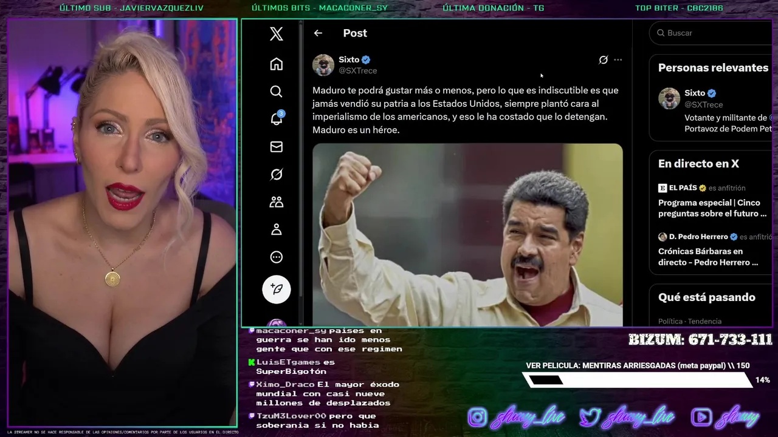
Task: Click LuisETgames chat message
Action: [292, 367]
